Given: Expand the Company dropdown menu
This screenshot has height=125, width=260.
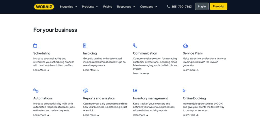Looking at the screenshot, I should 148,7.
